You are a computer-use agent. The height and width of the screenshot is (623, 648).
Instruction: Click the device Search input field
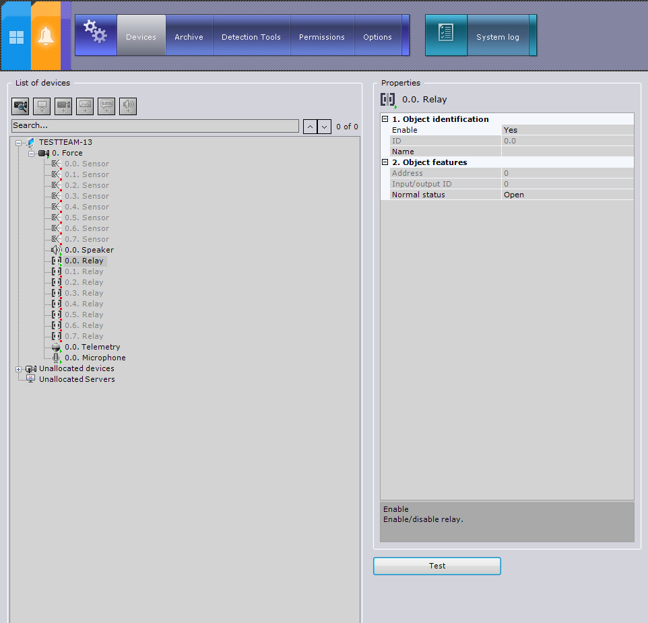[155, 126]
